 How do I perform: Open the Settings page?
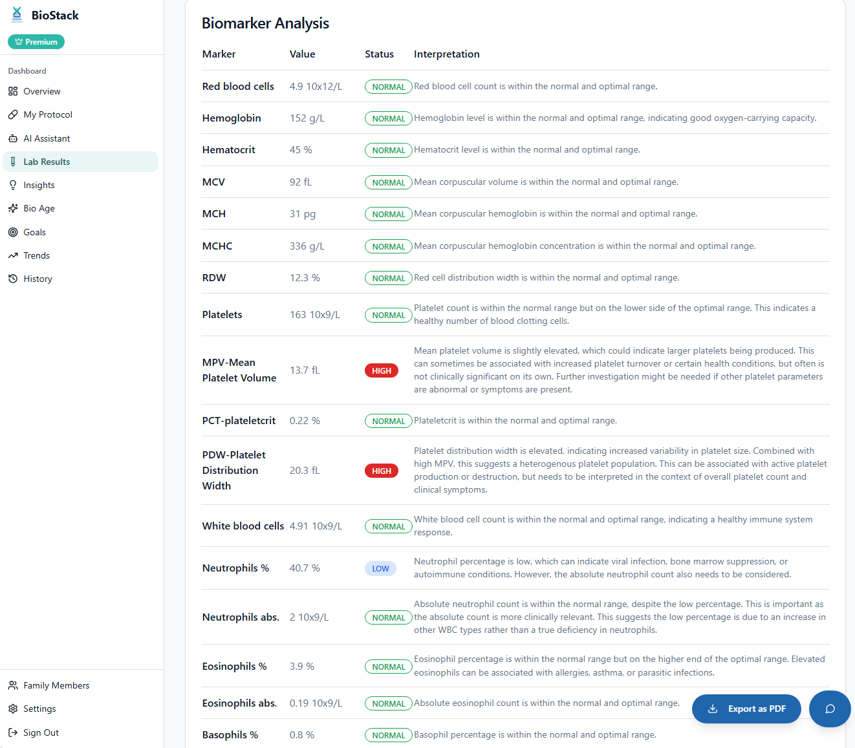click(39, 708)
